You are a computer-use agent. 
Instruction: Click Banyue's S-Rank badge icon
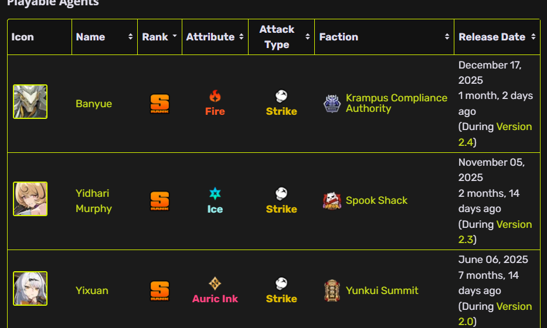pyautogui.click(x=159, y=104)
